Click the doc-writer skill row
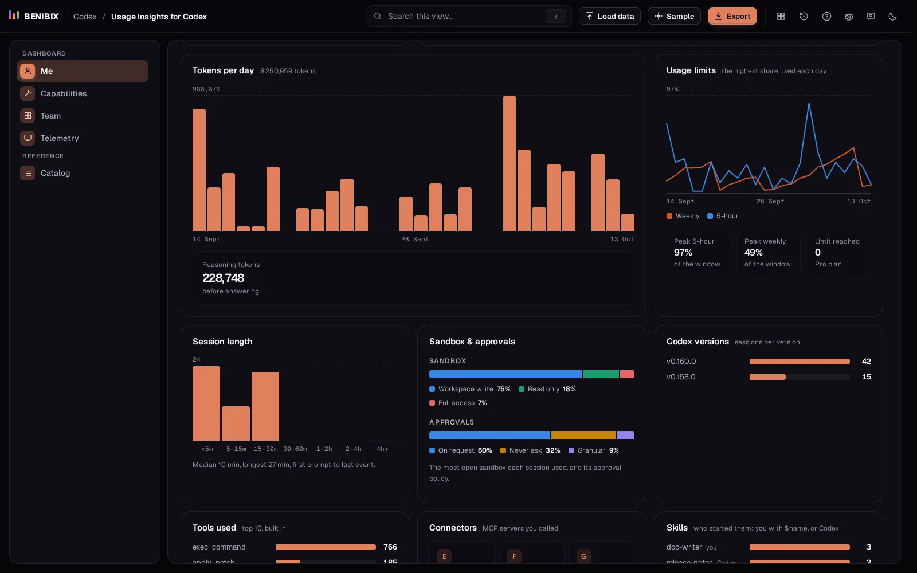Image resolution: width=917 pixels, height=573 pixels. point(769,547)
